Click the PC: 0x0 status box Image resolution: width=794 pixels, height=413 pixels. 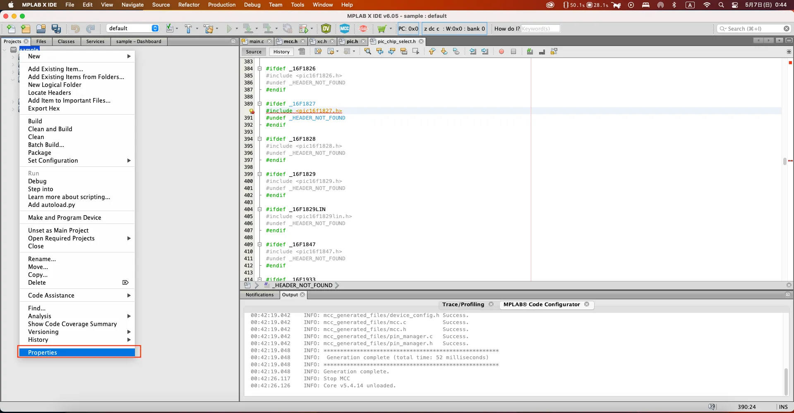click(408, 29)
